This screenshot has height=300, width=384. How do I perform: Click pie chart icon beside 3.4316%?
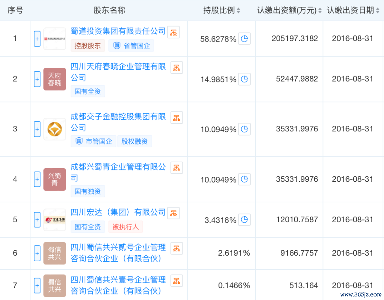pyautogui.click(x=244, y=220)
